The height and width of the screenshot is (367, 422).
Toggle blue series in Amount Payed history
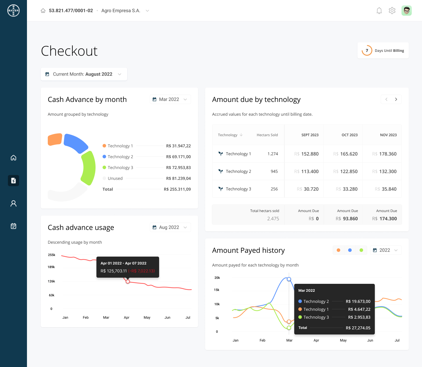coord(350,250)
